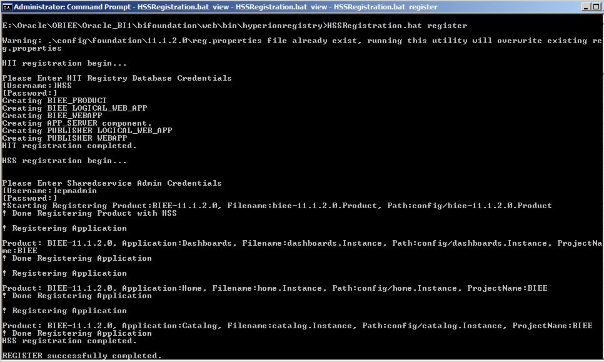The height and width of the screenshot is (362, 604).
Task: Click the Command Prompt icon on title bar
Action: 6,6
